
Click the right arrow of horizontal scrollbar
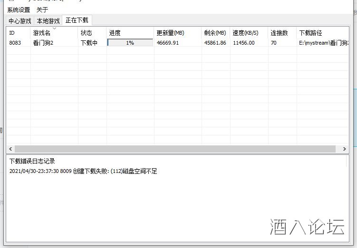click(x=345, y=149)
